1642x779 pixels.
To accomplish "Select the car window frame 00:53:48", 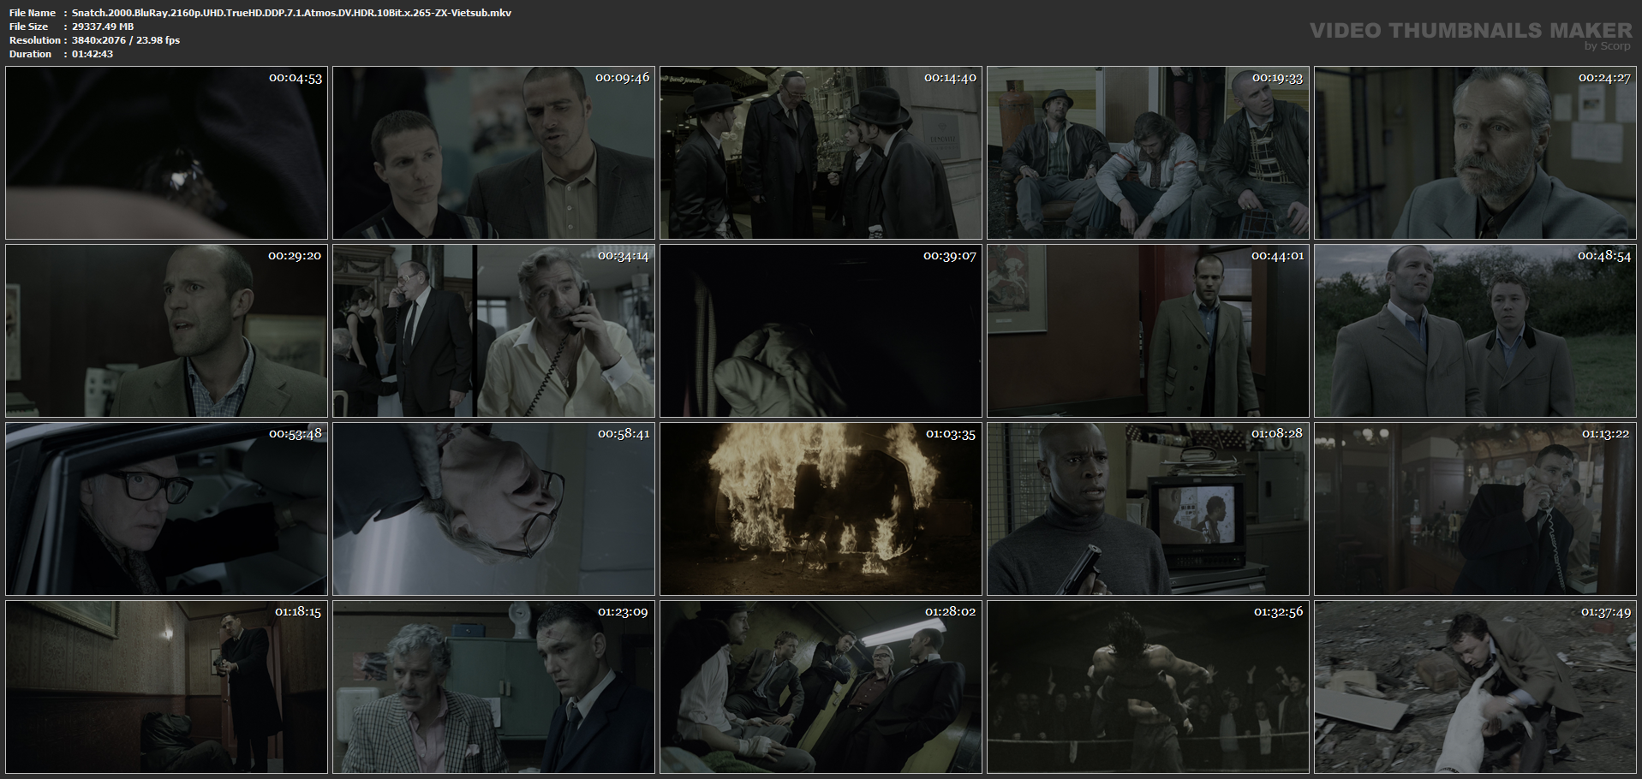I will coord(166,509).
